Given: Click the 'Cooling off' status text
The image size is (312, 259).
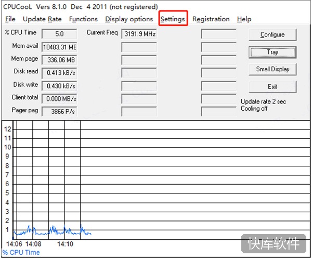Looking at the screenshot, I should coord(254,109).
